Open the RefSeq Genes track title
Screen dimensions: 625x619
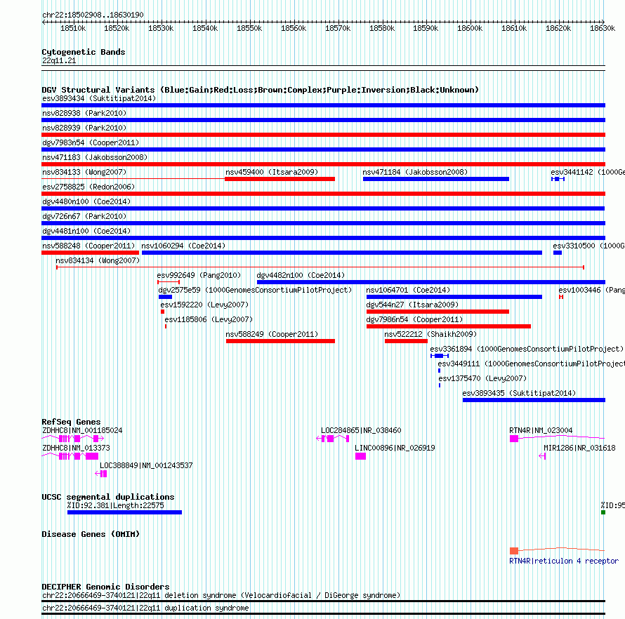[72, 422]
